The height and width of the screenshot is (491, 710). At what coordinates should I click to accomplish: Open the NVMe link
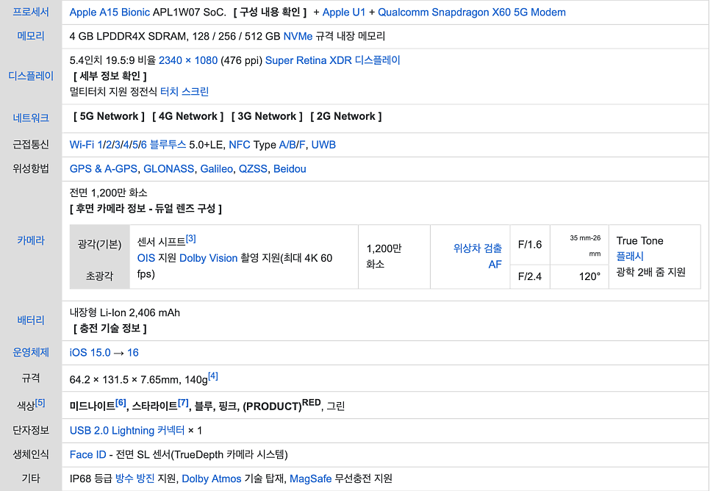coord(298,36)
